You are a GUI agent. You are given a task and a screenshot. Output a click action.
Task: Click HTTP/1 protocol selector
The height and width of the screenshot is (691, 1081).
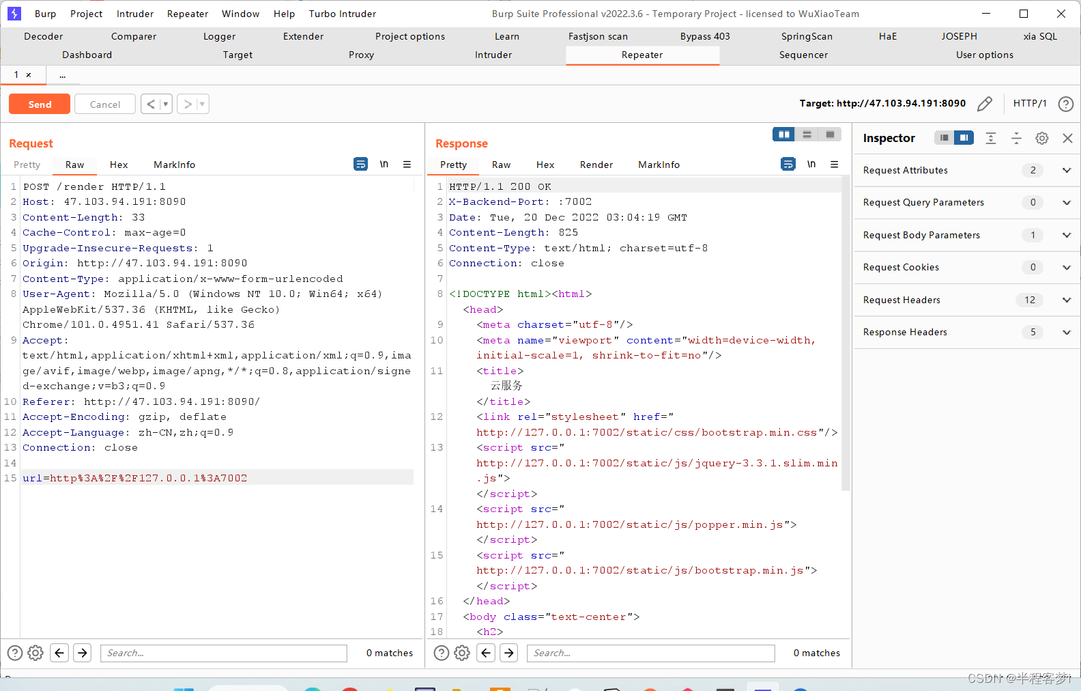pyautogui.click(x=1030, y=103)
